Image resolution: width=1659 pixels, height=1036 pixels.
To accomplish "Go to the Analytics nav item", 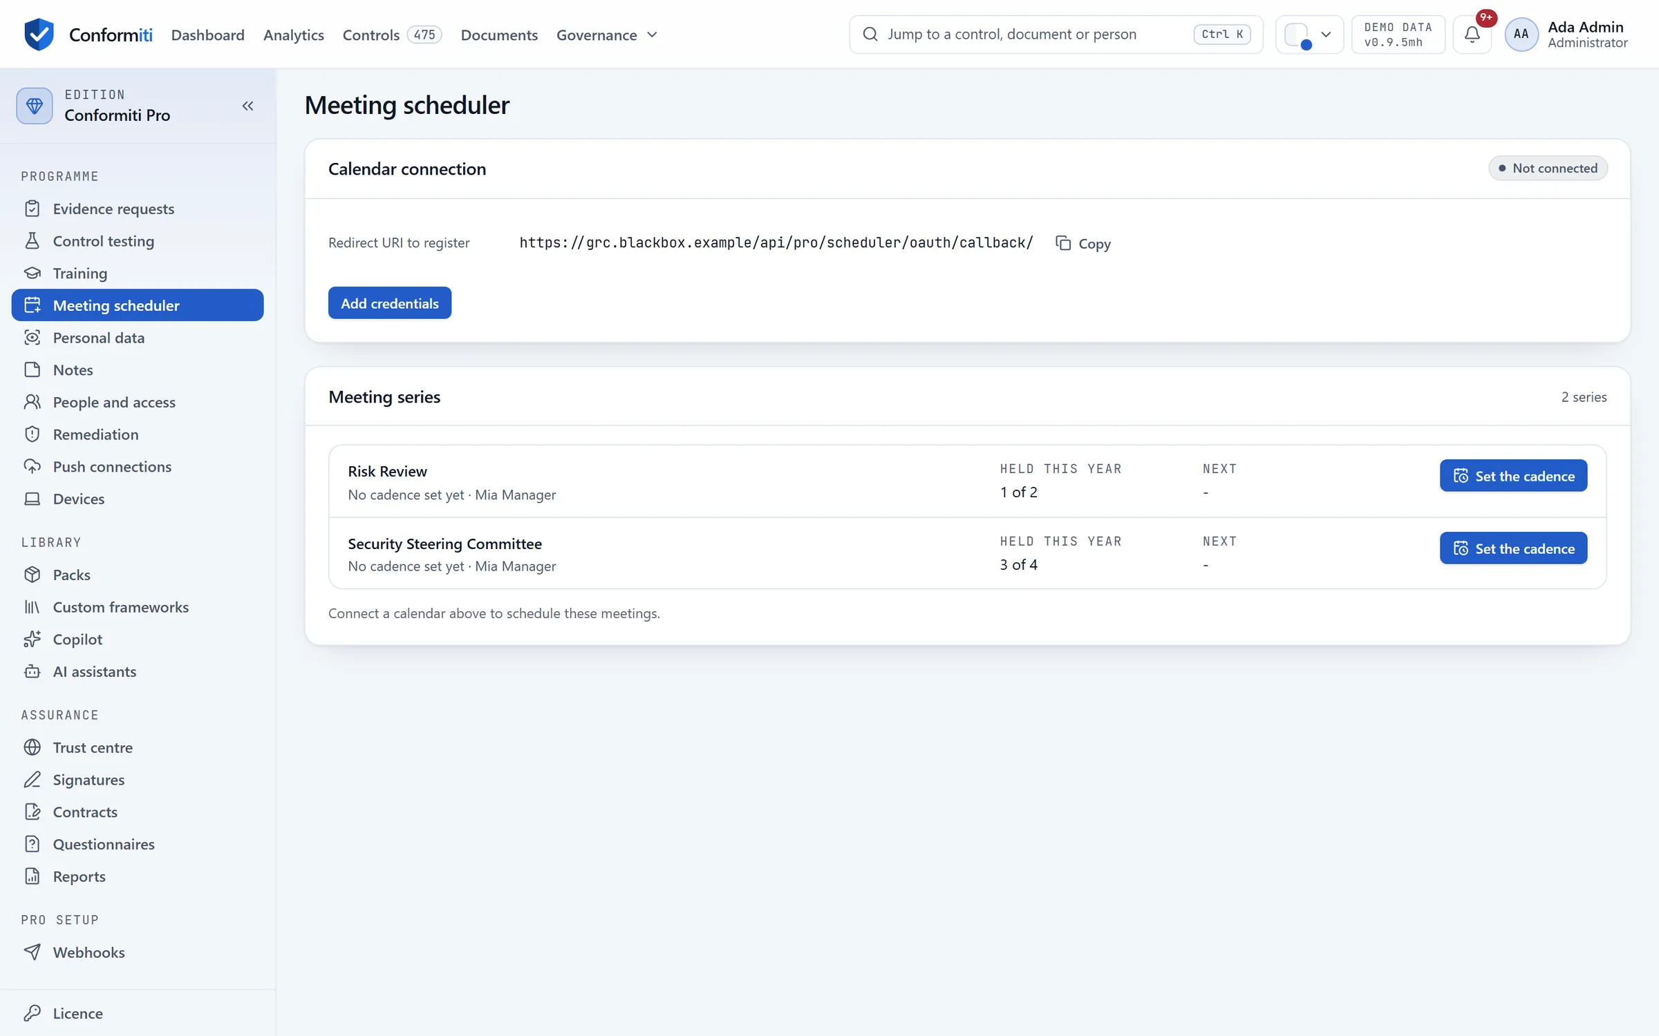I will 293,35.
